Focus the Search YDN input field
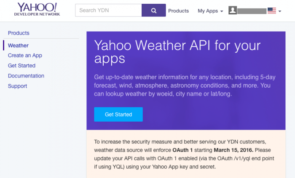Screen dimensions: 295x178 pyautogui.click(x=108, y=11)
